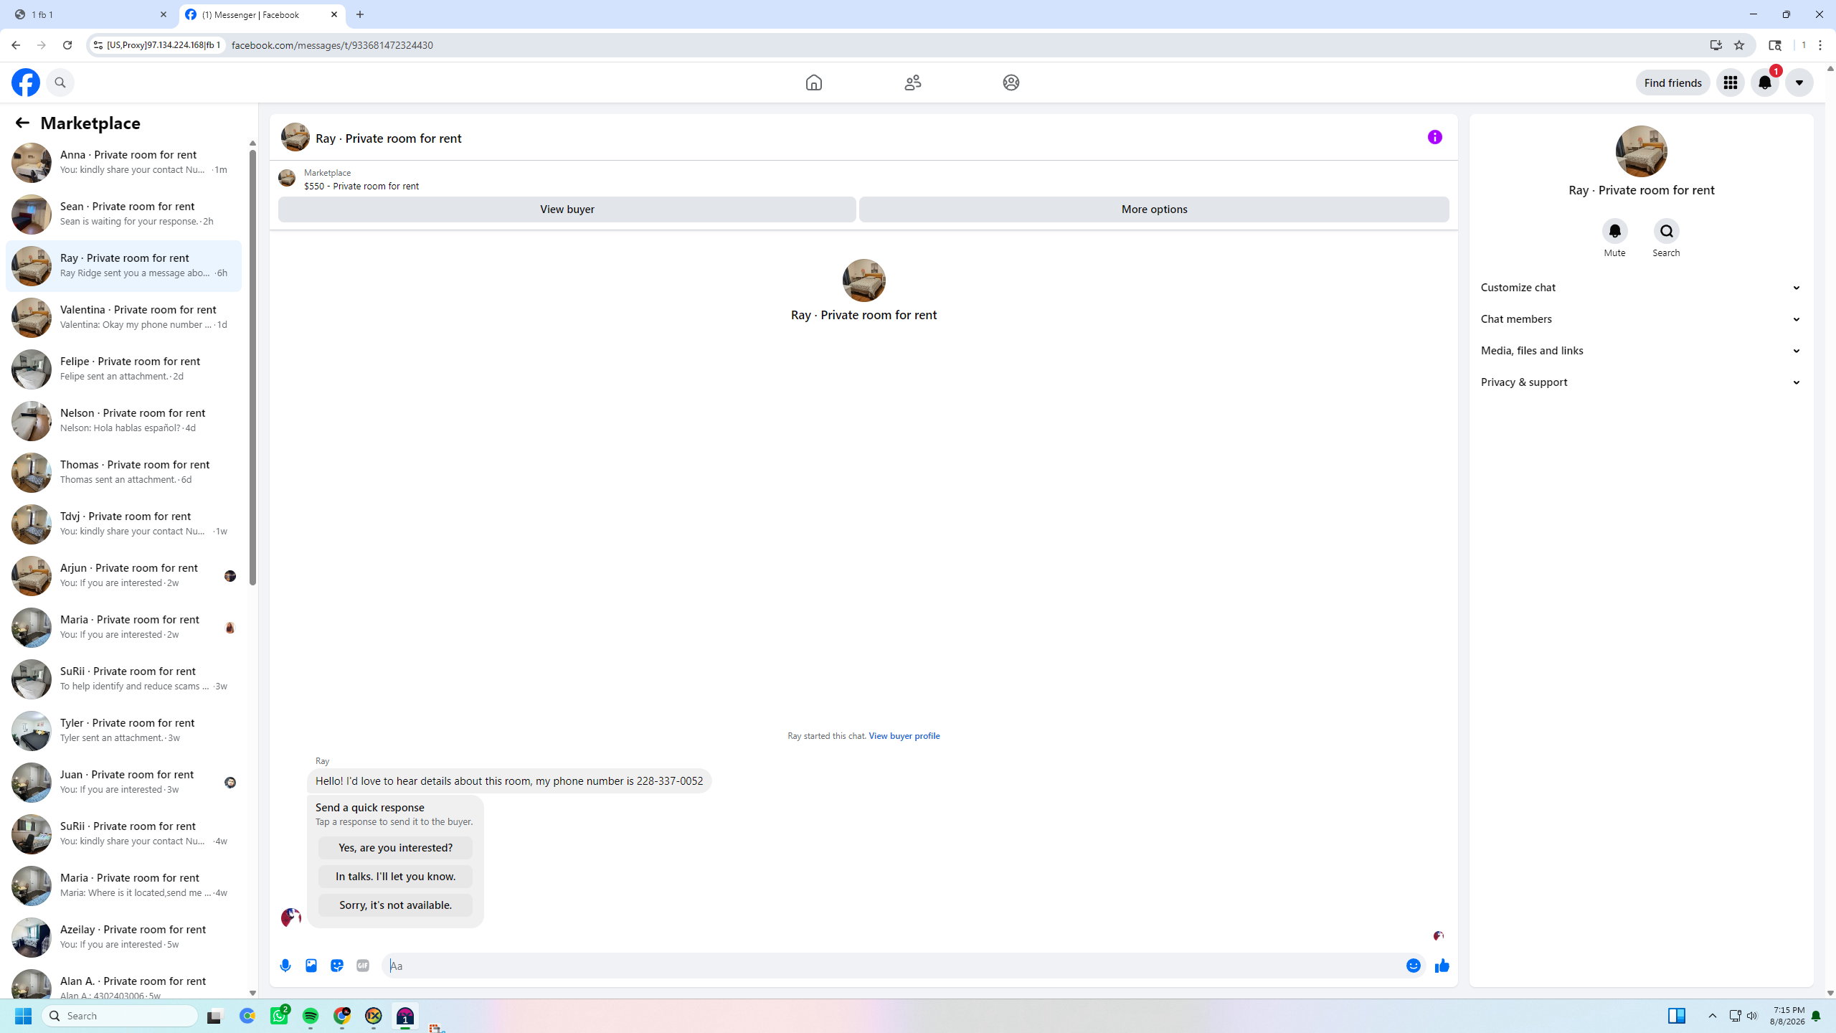
Task: Open Tyler's Private room chat
Action: click(123, 730)
